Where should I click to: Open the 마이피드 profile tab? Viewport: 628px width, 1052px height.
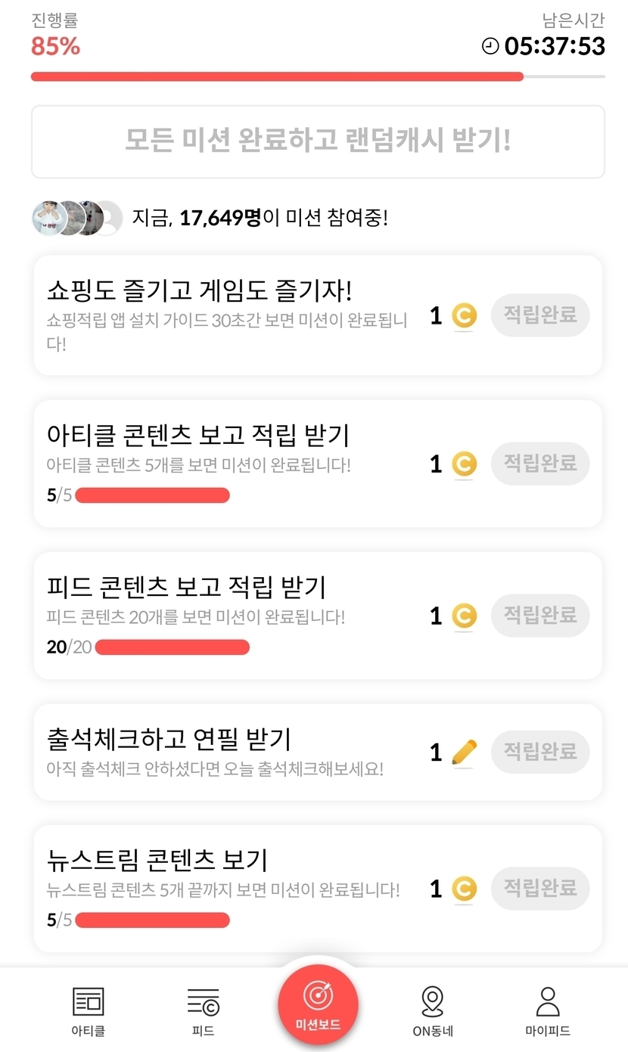point(547,1001)
